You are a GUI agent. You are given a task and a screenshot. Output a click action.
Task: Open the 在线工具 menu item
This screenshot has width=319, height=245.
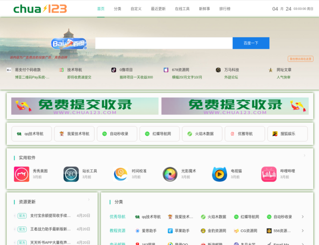coord(182,9)
